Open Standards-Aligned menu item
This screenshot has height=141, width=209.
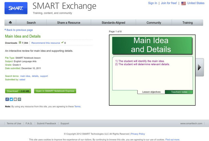(x=113, y=22)
